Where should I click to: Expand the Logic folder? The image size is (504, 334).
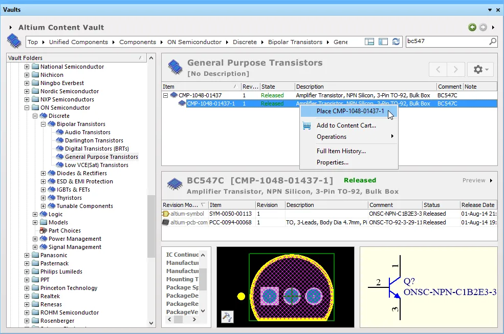click(35, 214)
